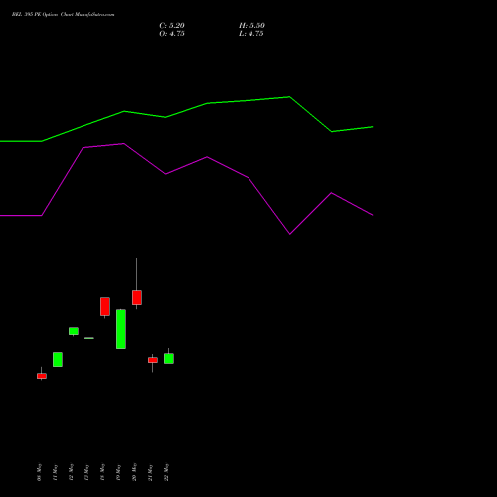Select the '21 May' date axis label
Viewport: 497px width, 497px height.
pos(150,472)
